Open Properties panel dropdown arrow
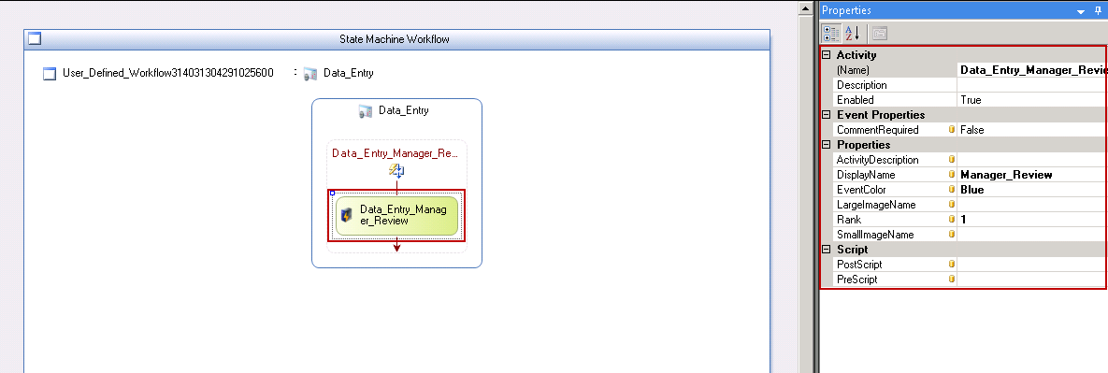 click(x=1081, y=11)
